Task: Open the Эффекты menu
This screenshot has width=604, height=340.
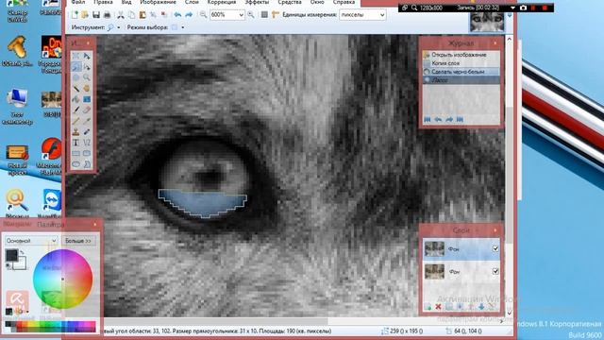Action: pos(257,2)
